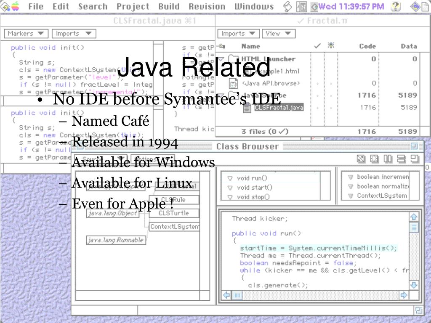Expand the void start() method entry
Viewport: 431px width, 323px height.
point(230,188)
